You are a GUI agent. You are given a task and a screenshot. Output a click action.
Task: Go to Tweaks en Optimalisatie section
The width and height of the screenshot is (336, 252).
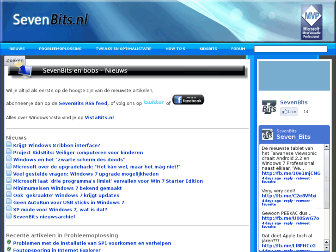click(123, 49)
